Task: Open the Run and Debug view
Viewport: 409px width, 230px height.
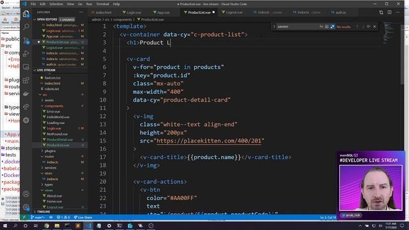Action: pyautogui.click(x=26, y=54)
